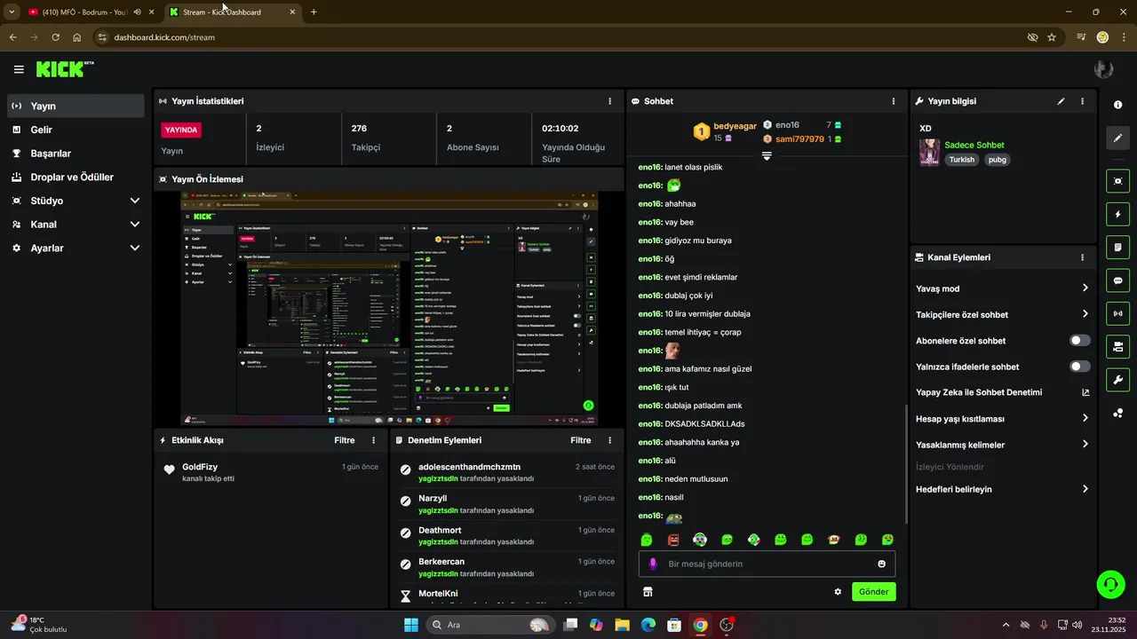The width and height of the screenshot is (1137, 639).
Task: Toggle the broadcast stats icon in the right rail
Action: [1117, 313]
